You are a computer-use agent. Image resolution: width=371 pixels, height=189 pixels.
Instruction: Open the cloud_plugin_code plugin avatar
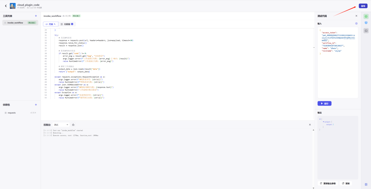13,6
